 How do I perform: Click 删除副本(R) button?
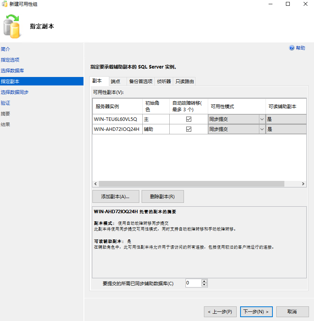(x=162, y=197)
